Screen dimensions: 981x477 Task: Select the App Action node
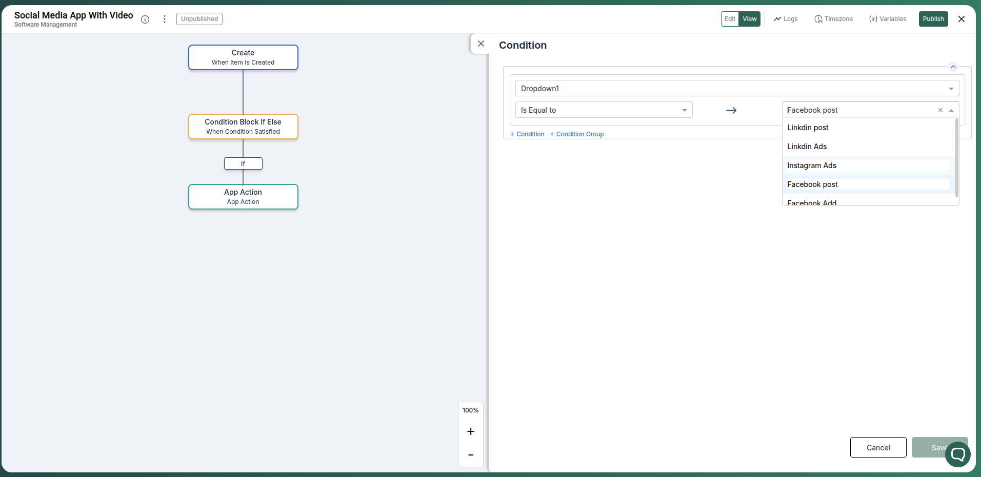point(243,196)
